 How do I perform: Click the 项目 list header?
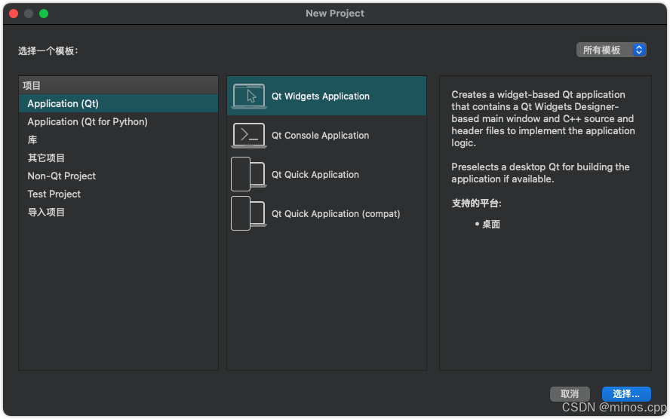pyautogui.click(x=118, y=85)
